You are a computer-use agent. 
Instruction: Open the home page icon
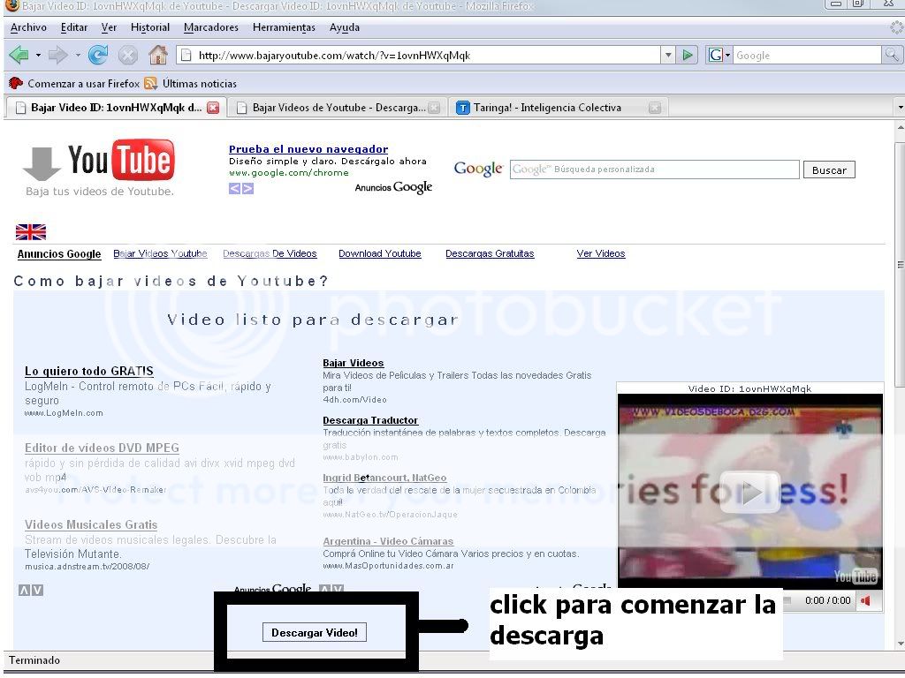157,56
